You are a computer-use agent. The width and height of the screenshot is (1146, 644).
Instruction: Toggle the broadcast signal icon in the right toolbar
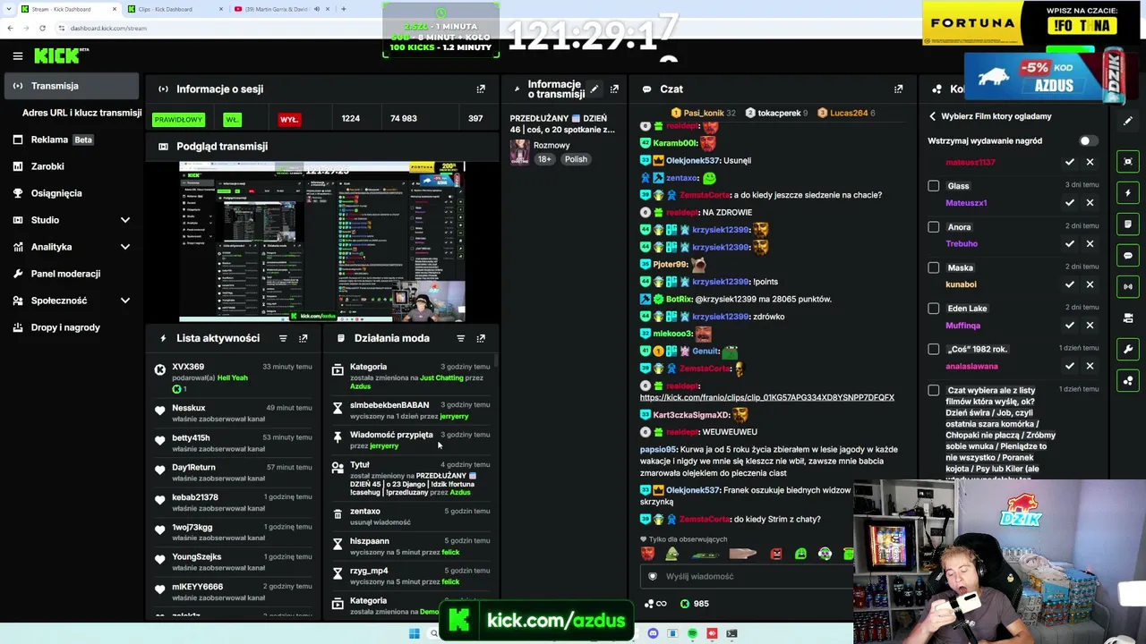(1128, 287)
